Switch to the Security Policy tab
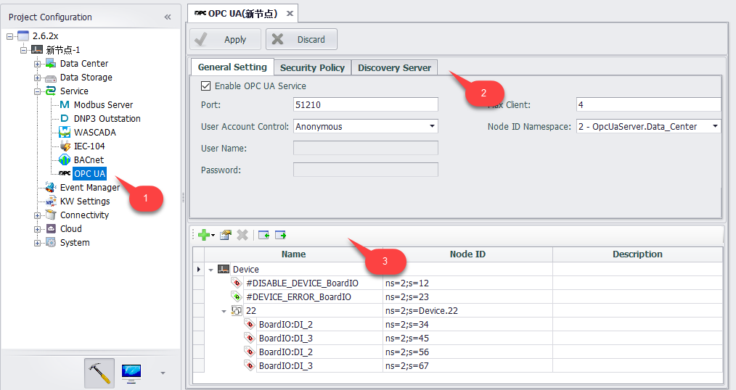 312,67
